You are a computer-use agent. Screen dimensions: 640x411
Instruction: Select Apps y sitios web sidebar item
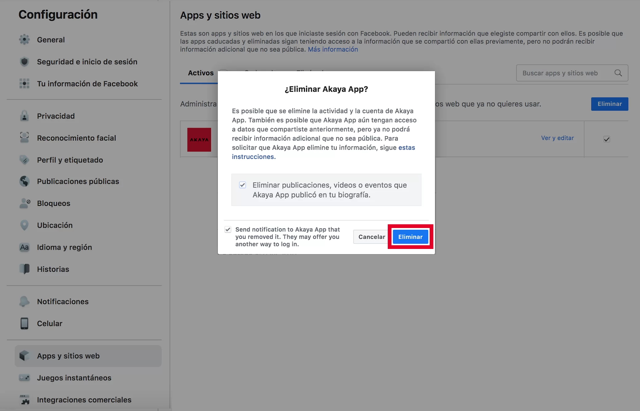(88, 356)
